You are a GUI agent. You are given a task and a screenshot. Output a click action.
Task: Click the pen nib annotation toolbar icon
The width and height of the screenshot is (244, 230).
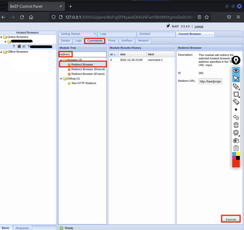[x=236, y=60]
